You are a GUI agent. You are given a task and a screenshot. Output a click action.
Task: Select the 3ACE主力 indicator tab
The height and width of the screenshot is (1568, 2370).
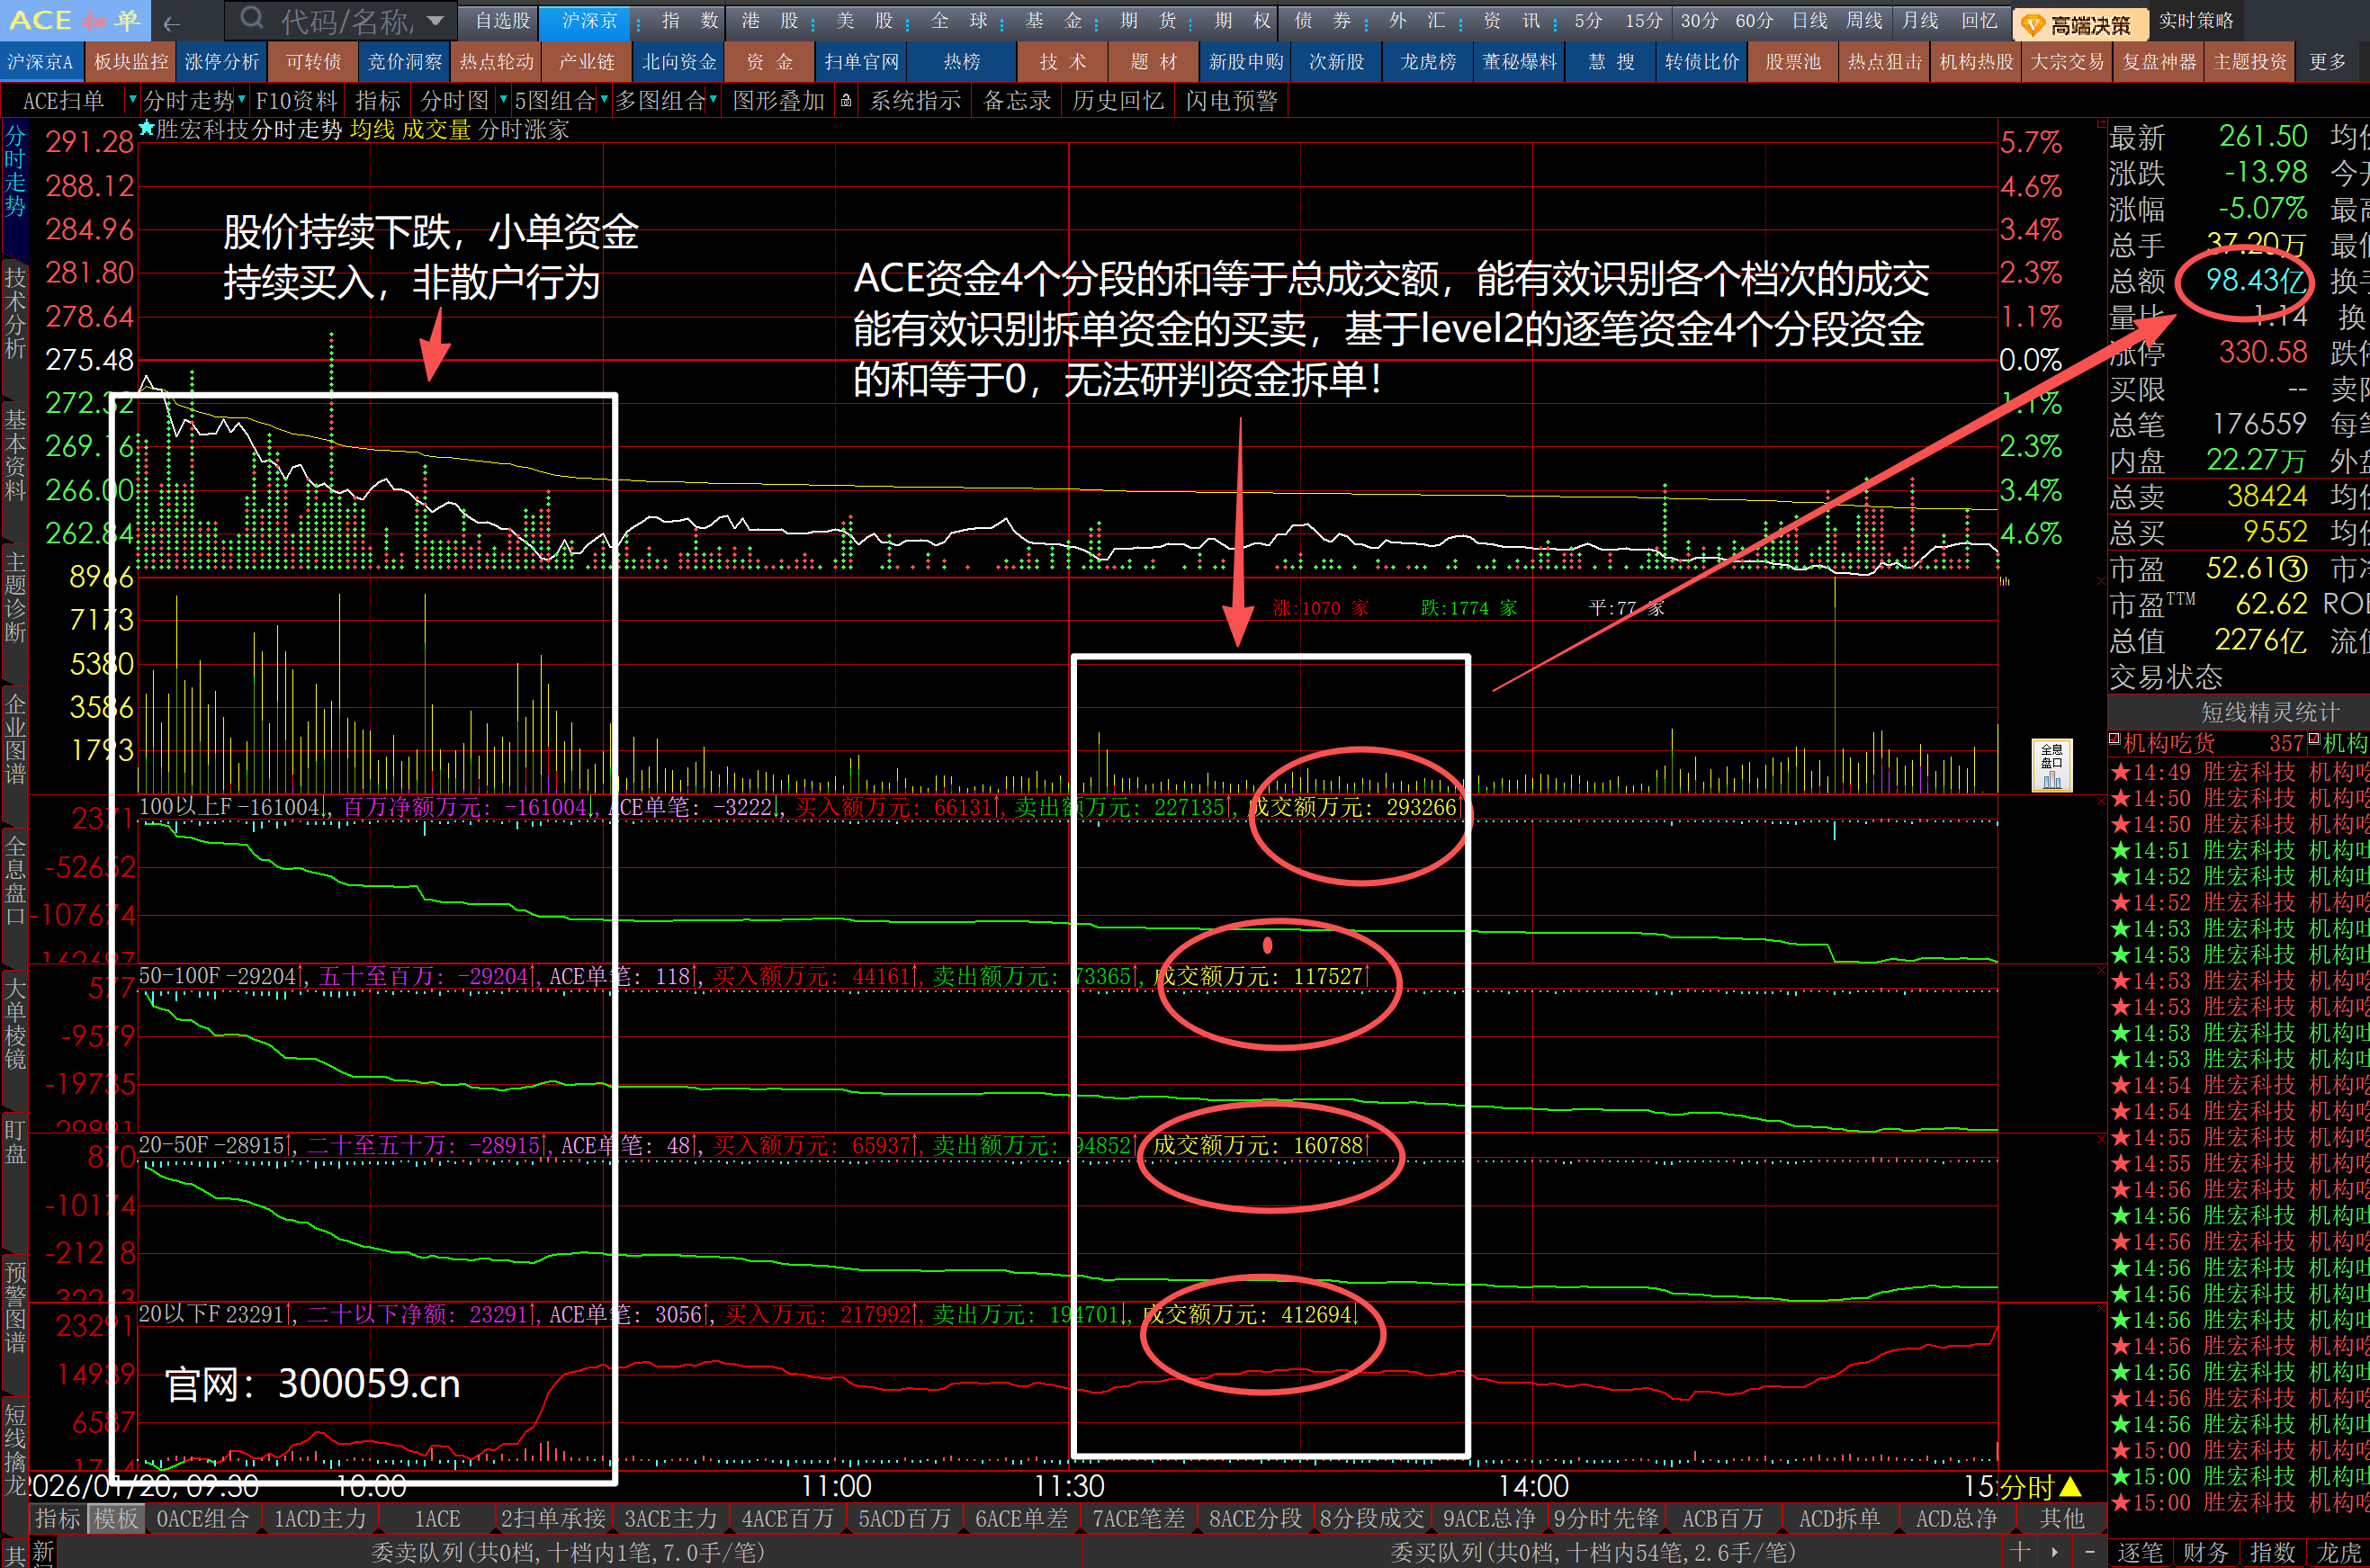671,1518
